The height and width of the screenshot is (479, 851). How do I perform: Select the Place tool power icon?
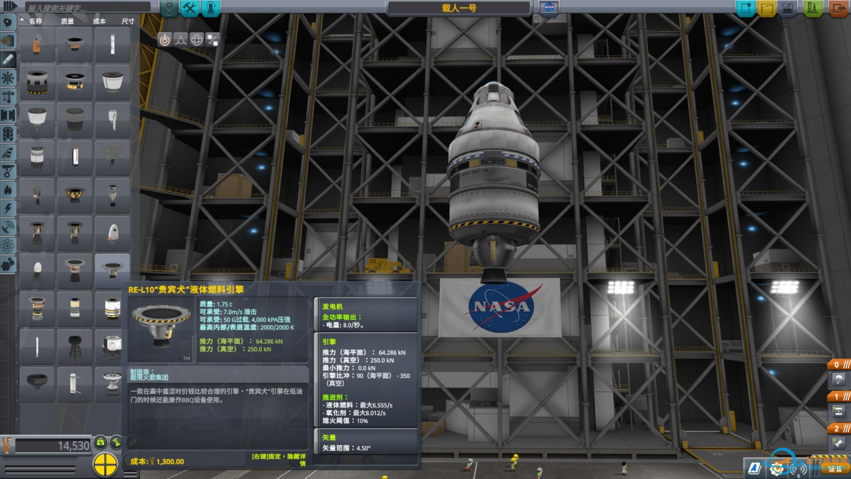tap(164, 40)
